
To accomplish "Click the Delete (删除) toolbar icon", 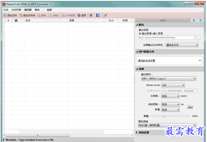I will pos(39,15).
